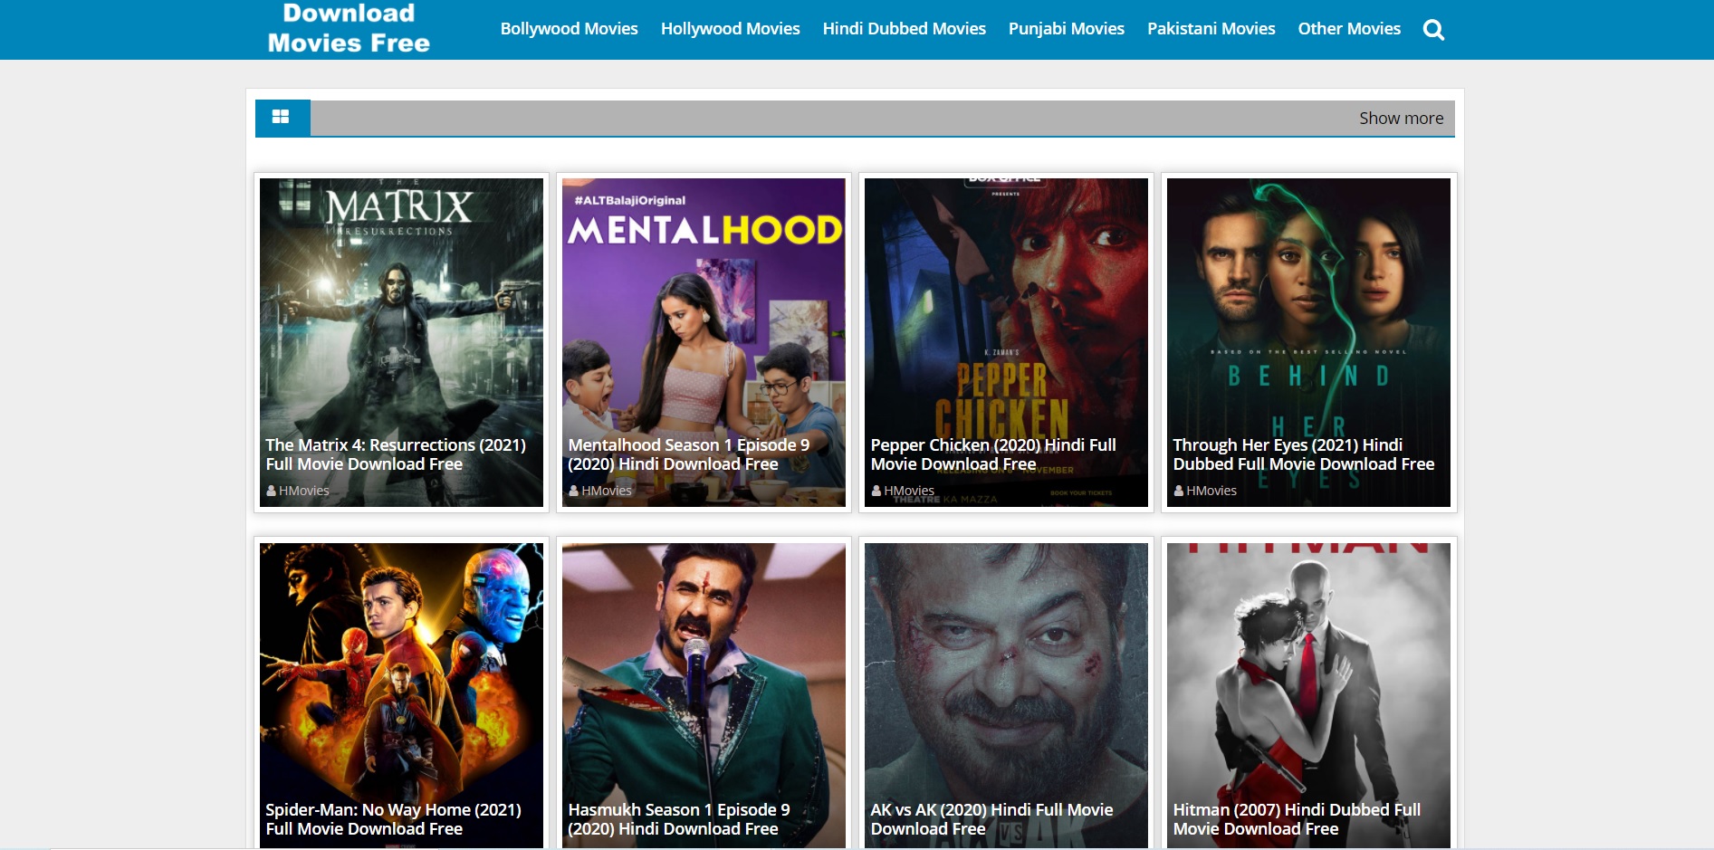Click the Download Movies Free logo
The width and height of the screenshot is (1714, 850).
(349, 29)
